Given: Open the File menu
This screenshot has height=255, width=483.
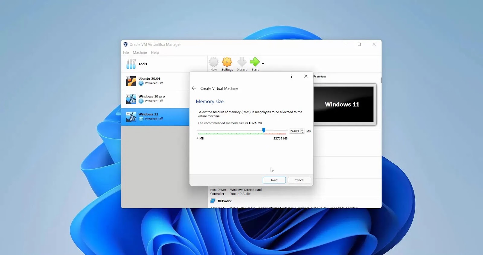Looking at the screenshot, I should pyautogui.click(x=126, y=53).
